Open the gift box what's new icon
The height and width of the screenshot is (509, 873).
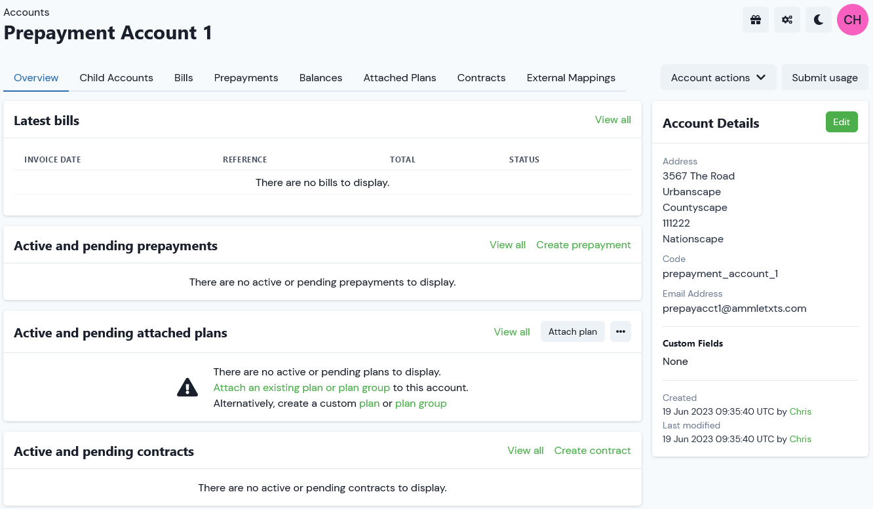coord(756,20)
